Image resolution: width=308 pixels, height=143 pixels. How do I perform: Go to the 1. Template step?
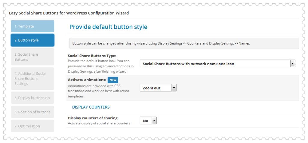pyautogui.click(x=32, y=26)
